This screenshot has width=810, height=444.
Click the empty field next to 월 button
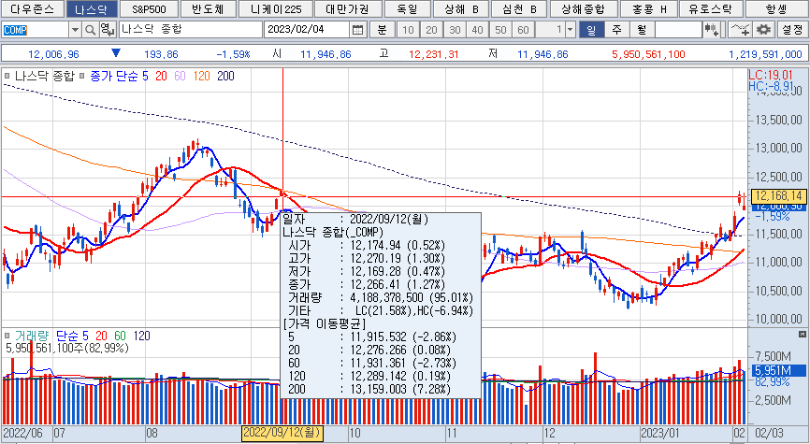(678, 30)
